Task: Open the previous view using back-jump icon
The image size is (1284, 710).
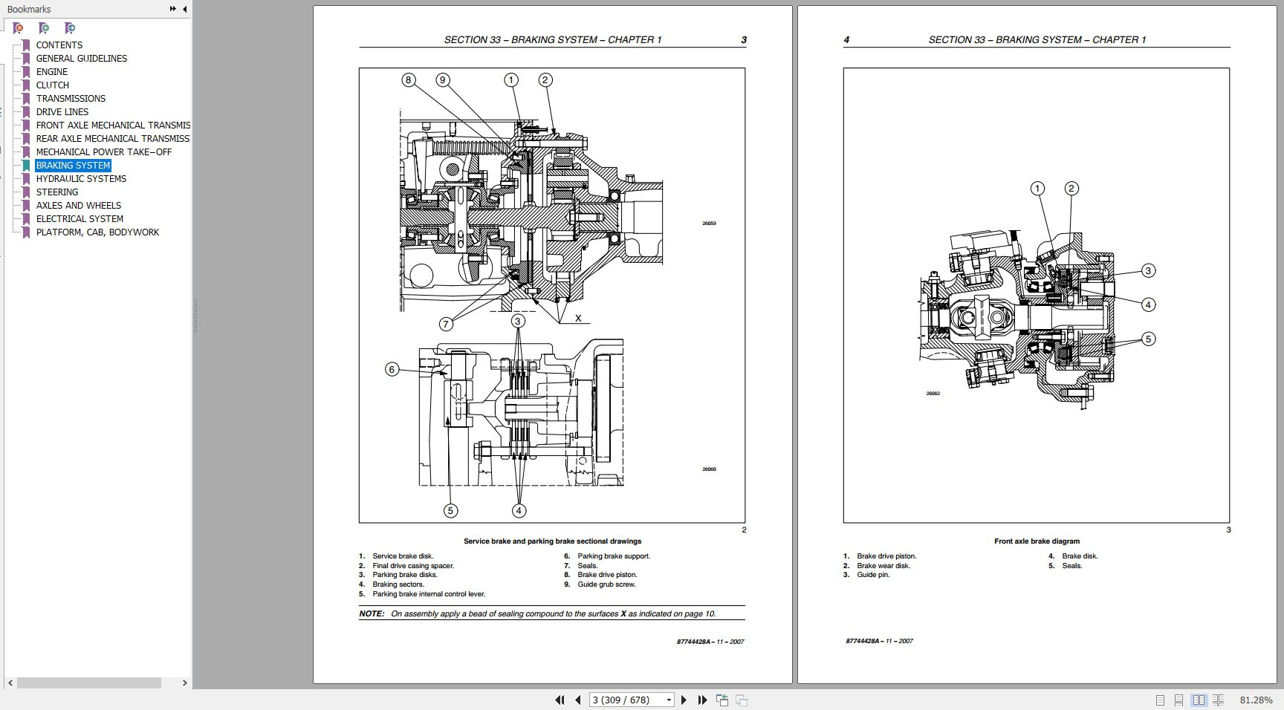Action: pos(722,699)
